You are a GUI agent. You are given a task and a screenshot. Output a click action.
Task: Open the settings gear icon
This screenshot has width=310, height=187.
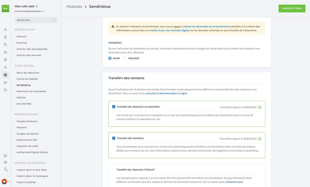5,162
